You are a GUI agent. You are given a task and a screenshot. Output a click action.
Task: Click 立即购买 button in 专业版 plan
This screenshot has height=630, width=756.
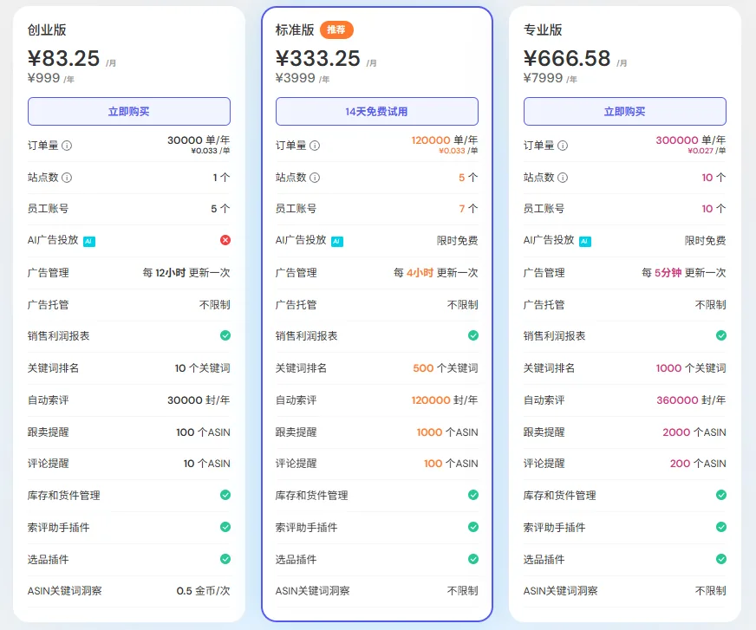[624, 111]
